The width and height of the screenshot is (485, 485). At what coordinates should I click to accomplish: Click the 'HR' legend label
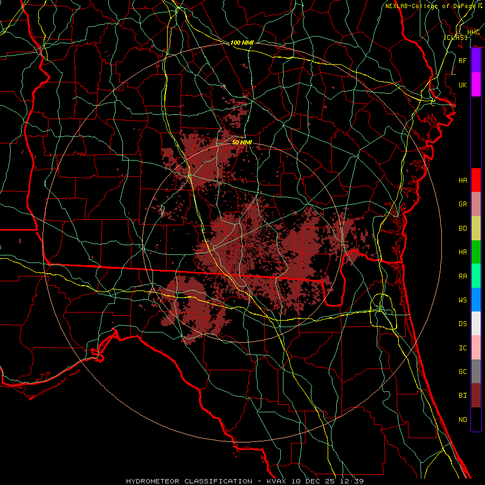click(x=463, y=252)
